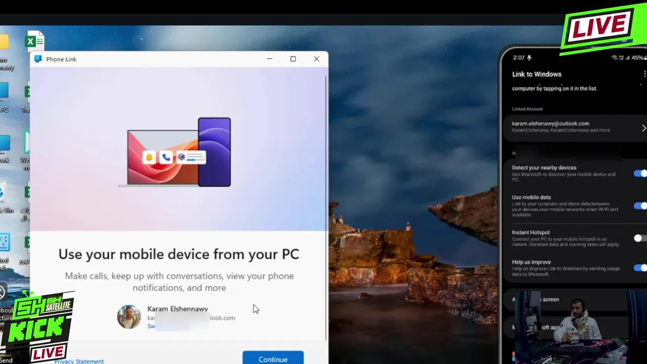Viewport: 647px width, 364px height.
Task: Toggle Use mobile data switch on phone
Action: (x=640, y=206)
